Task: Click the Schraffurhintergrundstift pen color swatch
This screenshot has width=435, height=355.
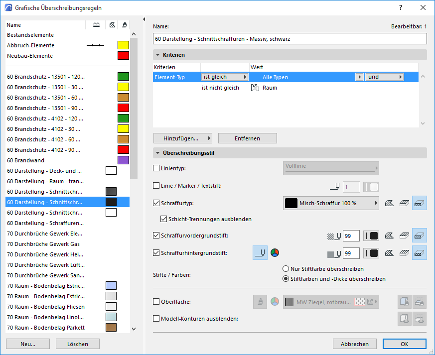Action: pyautogui.click(x=371, y=253)
